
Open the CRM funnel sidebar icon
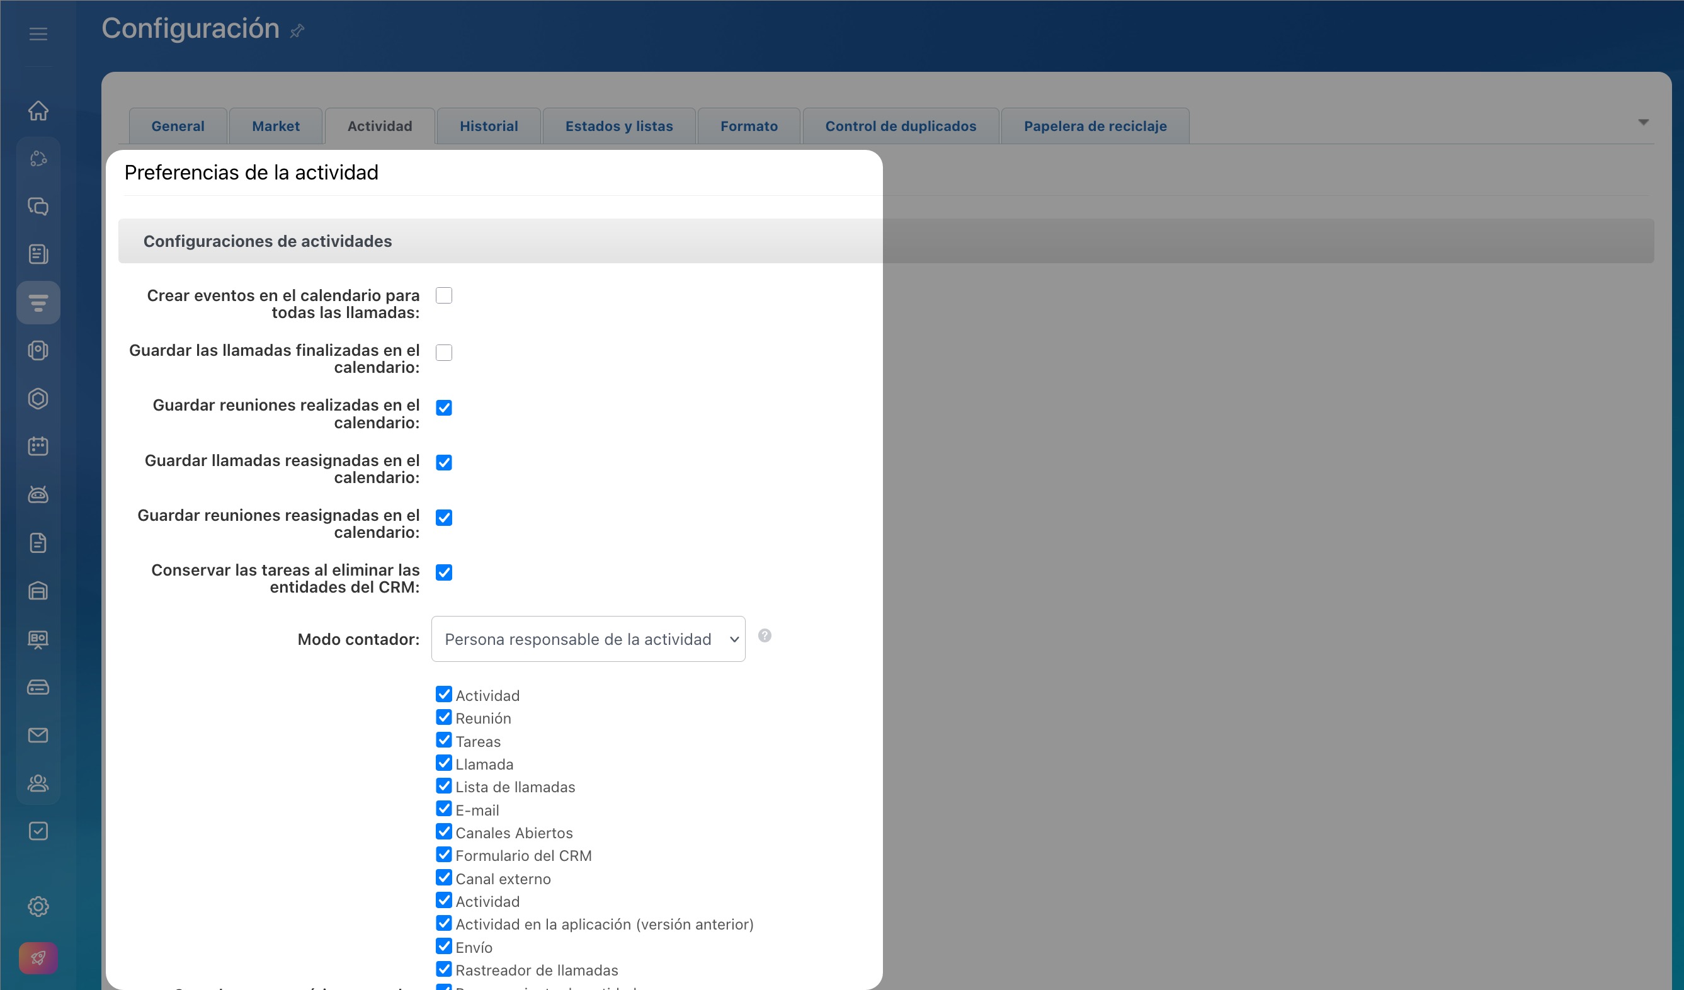(x=38, y=303)
